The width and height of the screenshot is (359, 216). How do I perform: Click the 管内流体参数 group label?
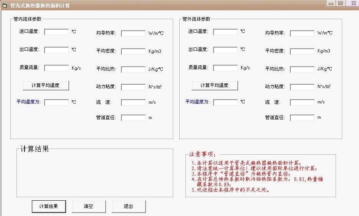pos(28,19)
